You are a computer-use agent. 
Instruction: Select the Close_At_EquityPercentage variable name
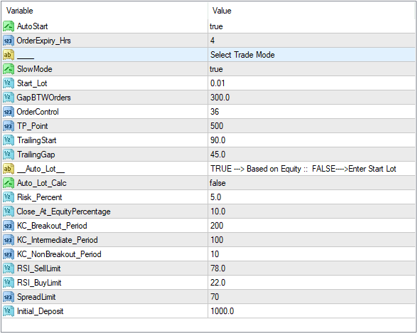63,212
